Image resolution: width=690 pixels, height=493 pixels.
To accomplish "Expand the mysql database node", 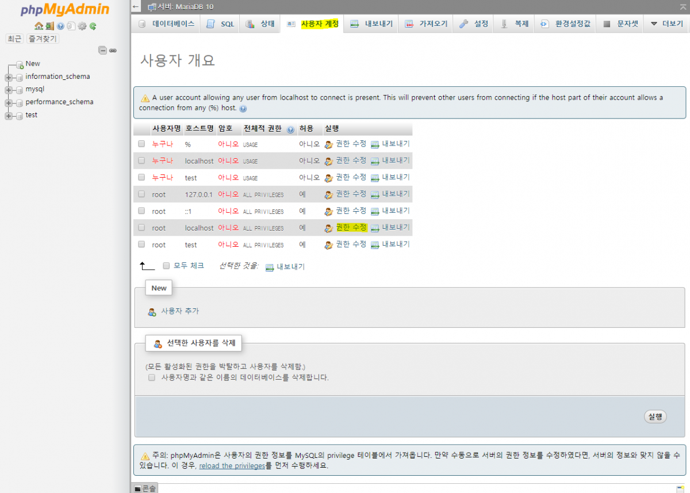I will (9, 90).
